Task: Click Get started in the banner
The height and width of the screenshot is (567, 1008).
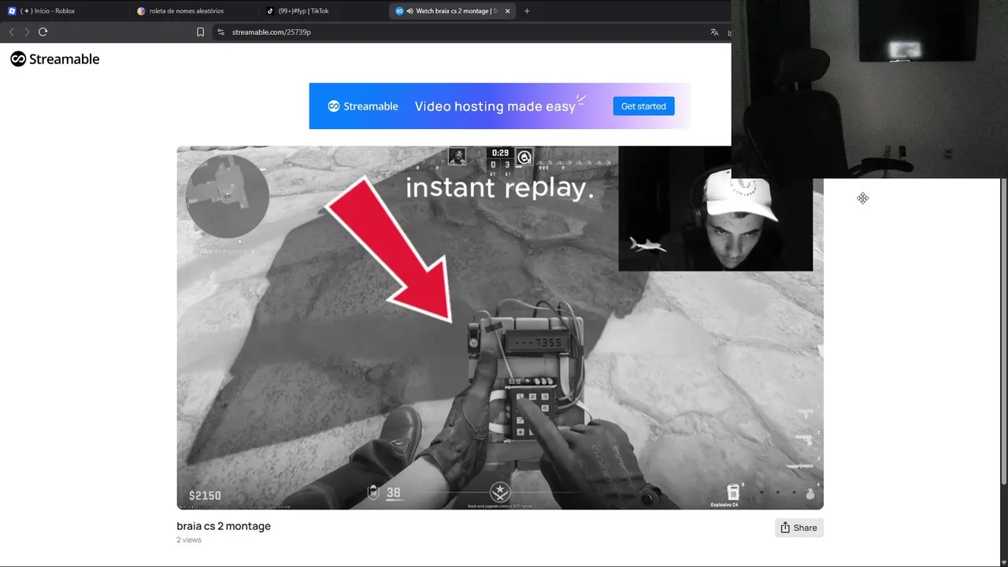Action: pos(643,106)
